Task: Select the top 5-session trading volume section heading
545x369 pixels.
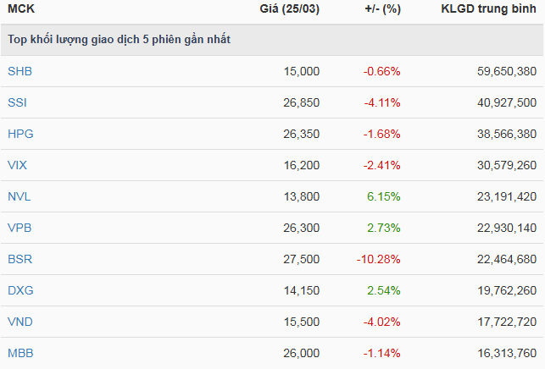Action: [x=119, y=40]
